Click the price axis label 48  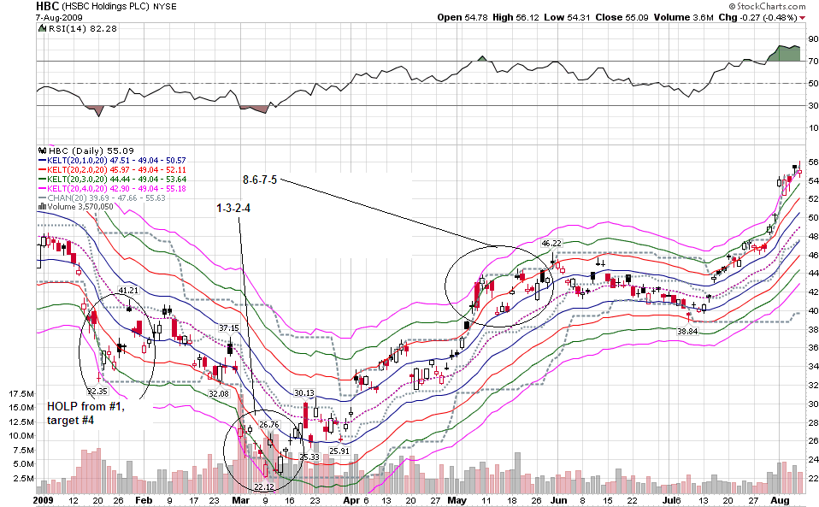[x=813, y=236]
